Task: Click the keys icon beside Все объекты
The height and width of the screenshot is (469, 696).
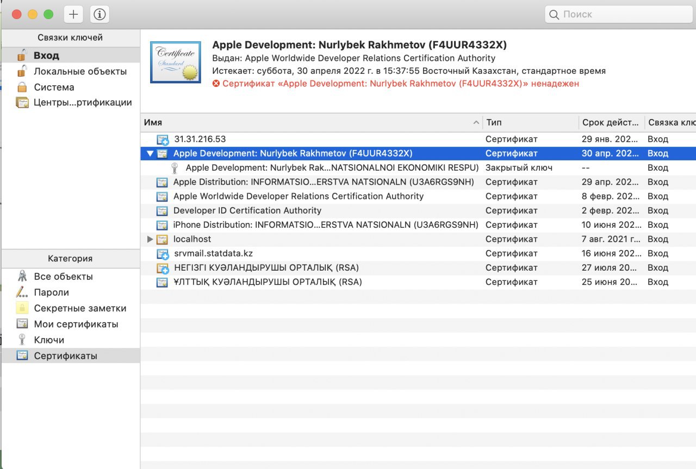Action: 22,277
